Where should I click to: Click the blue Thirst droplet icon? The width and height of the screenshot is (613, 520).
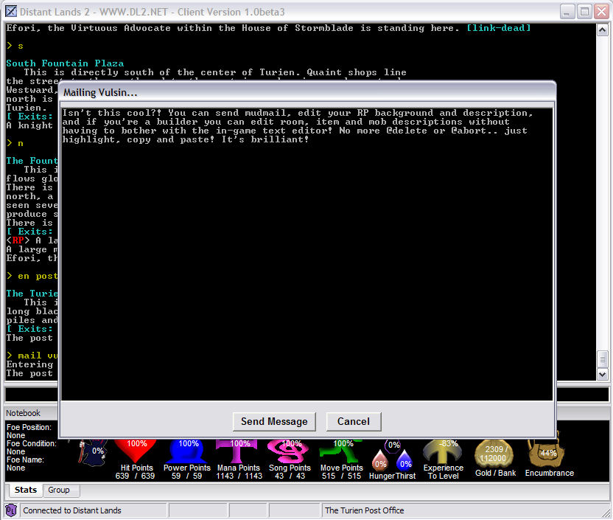[x=404, y=462]
